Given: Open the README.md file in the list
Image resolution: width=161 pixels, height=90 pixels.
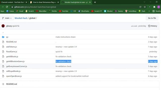Looking at the screenshot, I should tap(11, 42).
